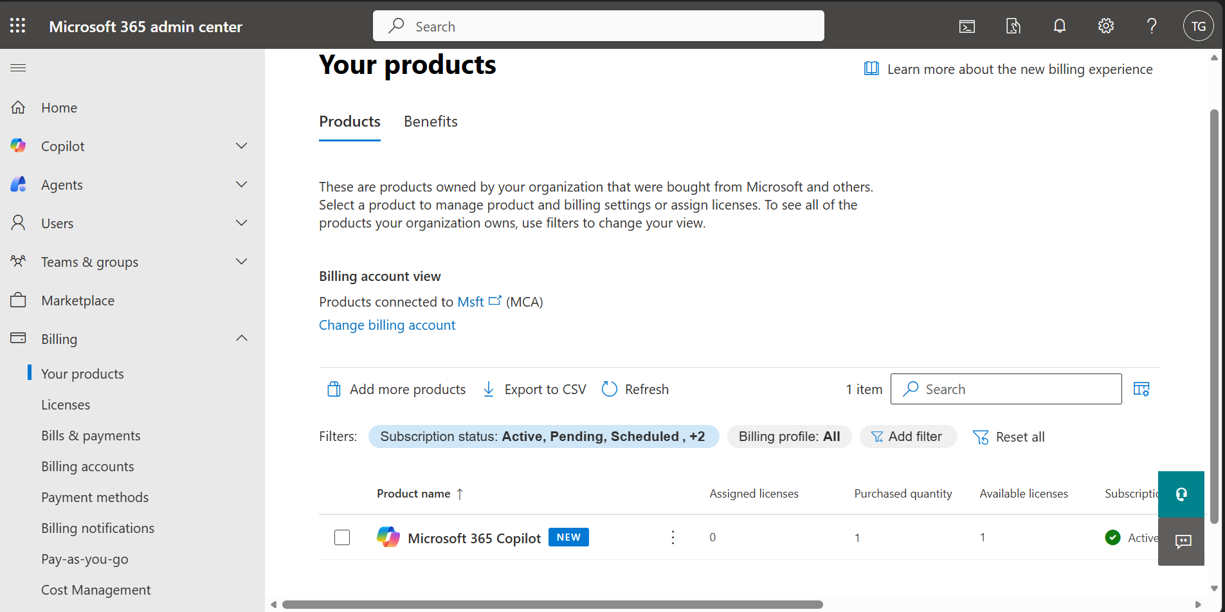Follow the Change billing account link
The height and width of the screenshot is (612, 1225).
(387, 325)
